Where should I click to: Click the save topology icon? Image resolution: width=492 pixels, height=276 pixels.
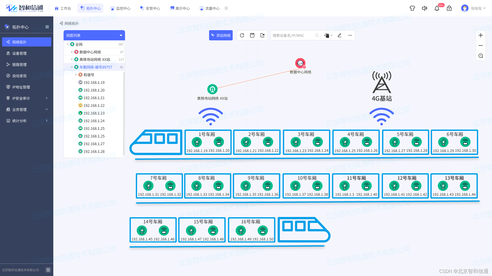coord(252,36)
